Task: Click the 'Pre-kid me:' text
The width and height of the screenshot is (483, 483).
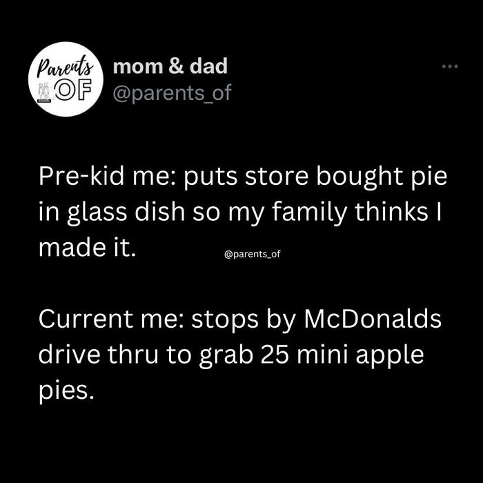Action: [x=106, y=177]
